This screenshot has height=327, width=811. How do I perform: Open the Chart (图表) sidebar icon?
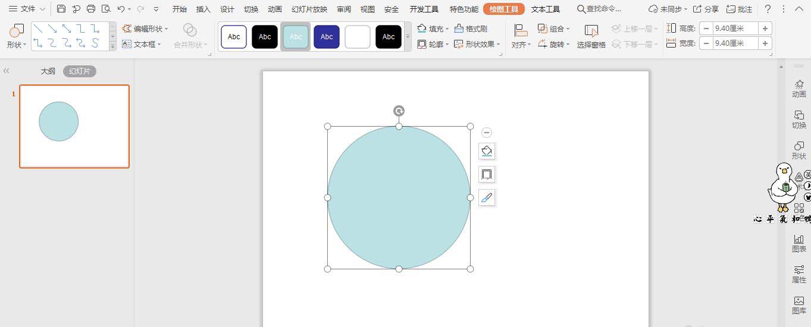799,243
